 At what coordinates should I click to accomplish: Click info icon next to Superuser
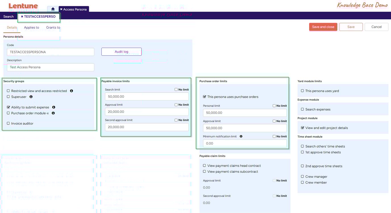tap(31, 97)
